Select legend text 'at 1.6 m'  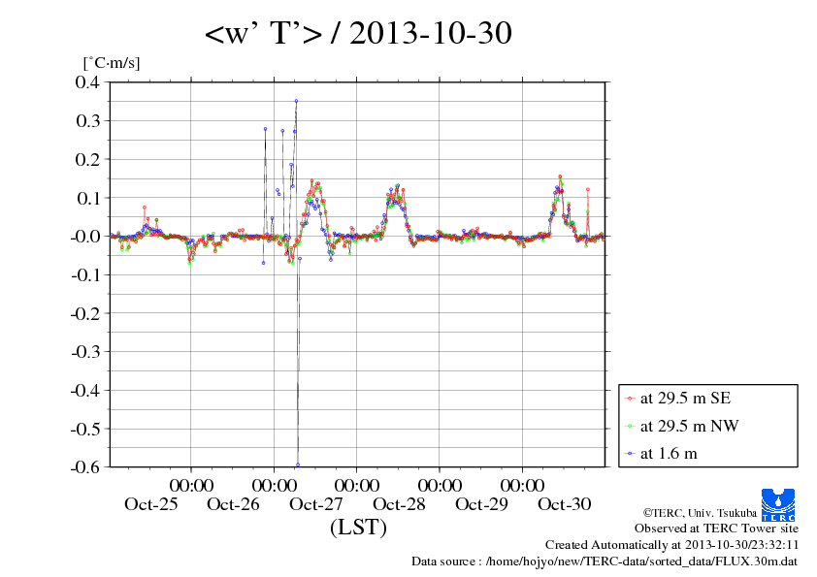point(669,454)
